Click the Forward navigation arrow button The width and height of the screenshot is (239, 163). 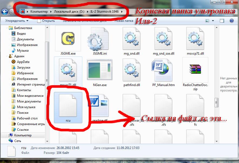(12, 12)
